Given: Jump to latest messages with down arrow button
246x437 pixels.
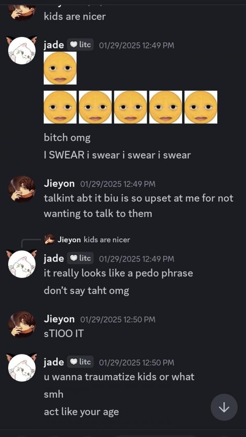Looking at the screenshot, I should (224, 407).
